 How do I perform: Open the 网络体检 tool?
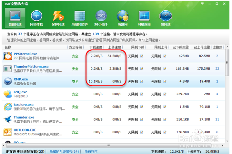pos(36,18)
